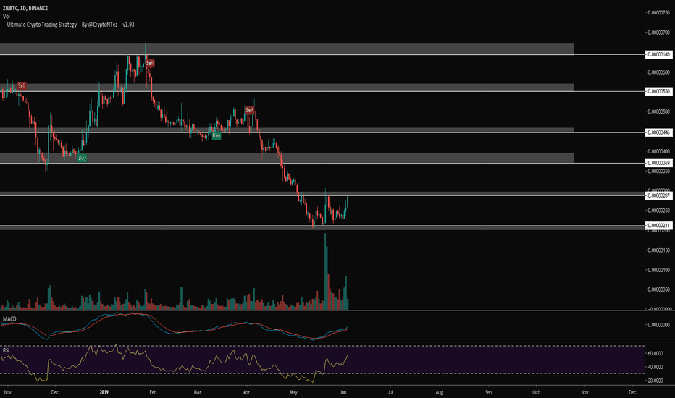
Task: Click the 0.00000100 price axis value
Action: pos(658,270)
